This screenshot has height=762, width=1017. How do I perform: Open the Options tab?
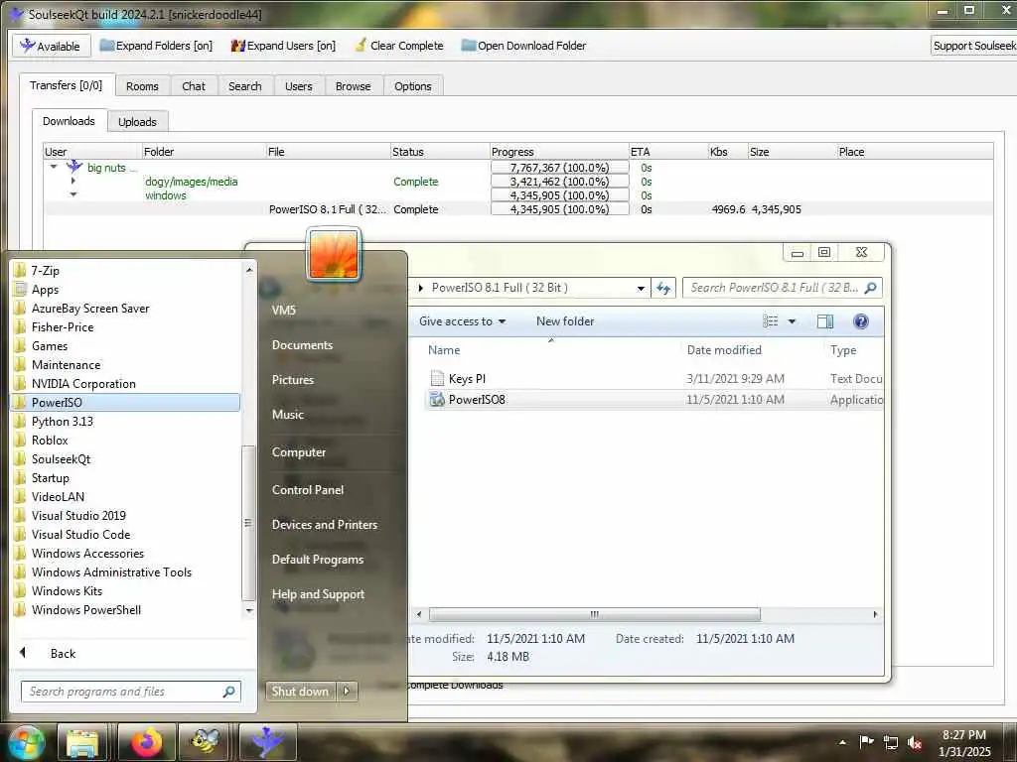[x=412, y=86]
